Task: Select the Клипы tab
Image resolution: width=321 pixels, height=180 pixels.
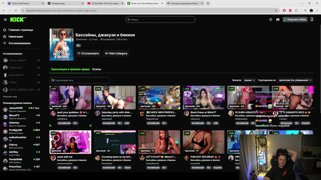Action: 97,69
